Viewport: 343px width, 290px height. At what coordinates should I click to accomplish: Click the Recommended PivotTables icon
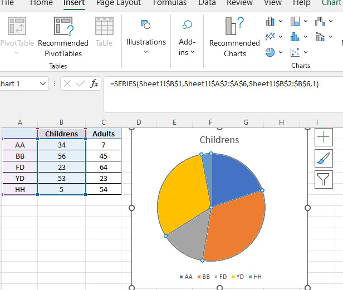(63, 26)
